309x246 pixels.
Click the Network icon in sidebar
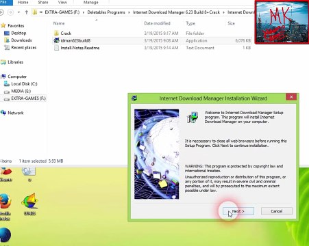(3, 113)
